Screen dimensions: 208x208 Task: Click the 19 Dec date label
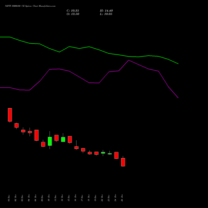click(95, 198)
